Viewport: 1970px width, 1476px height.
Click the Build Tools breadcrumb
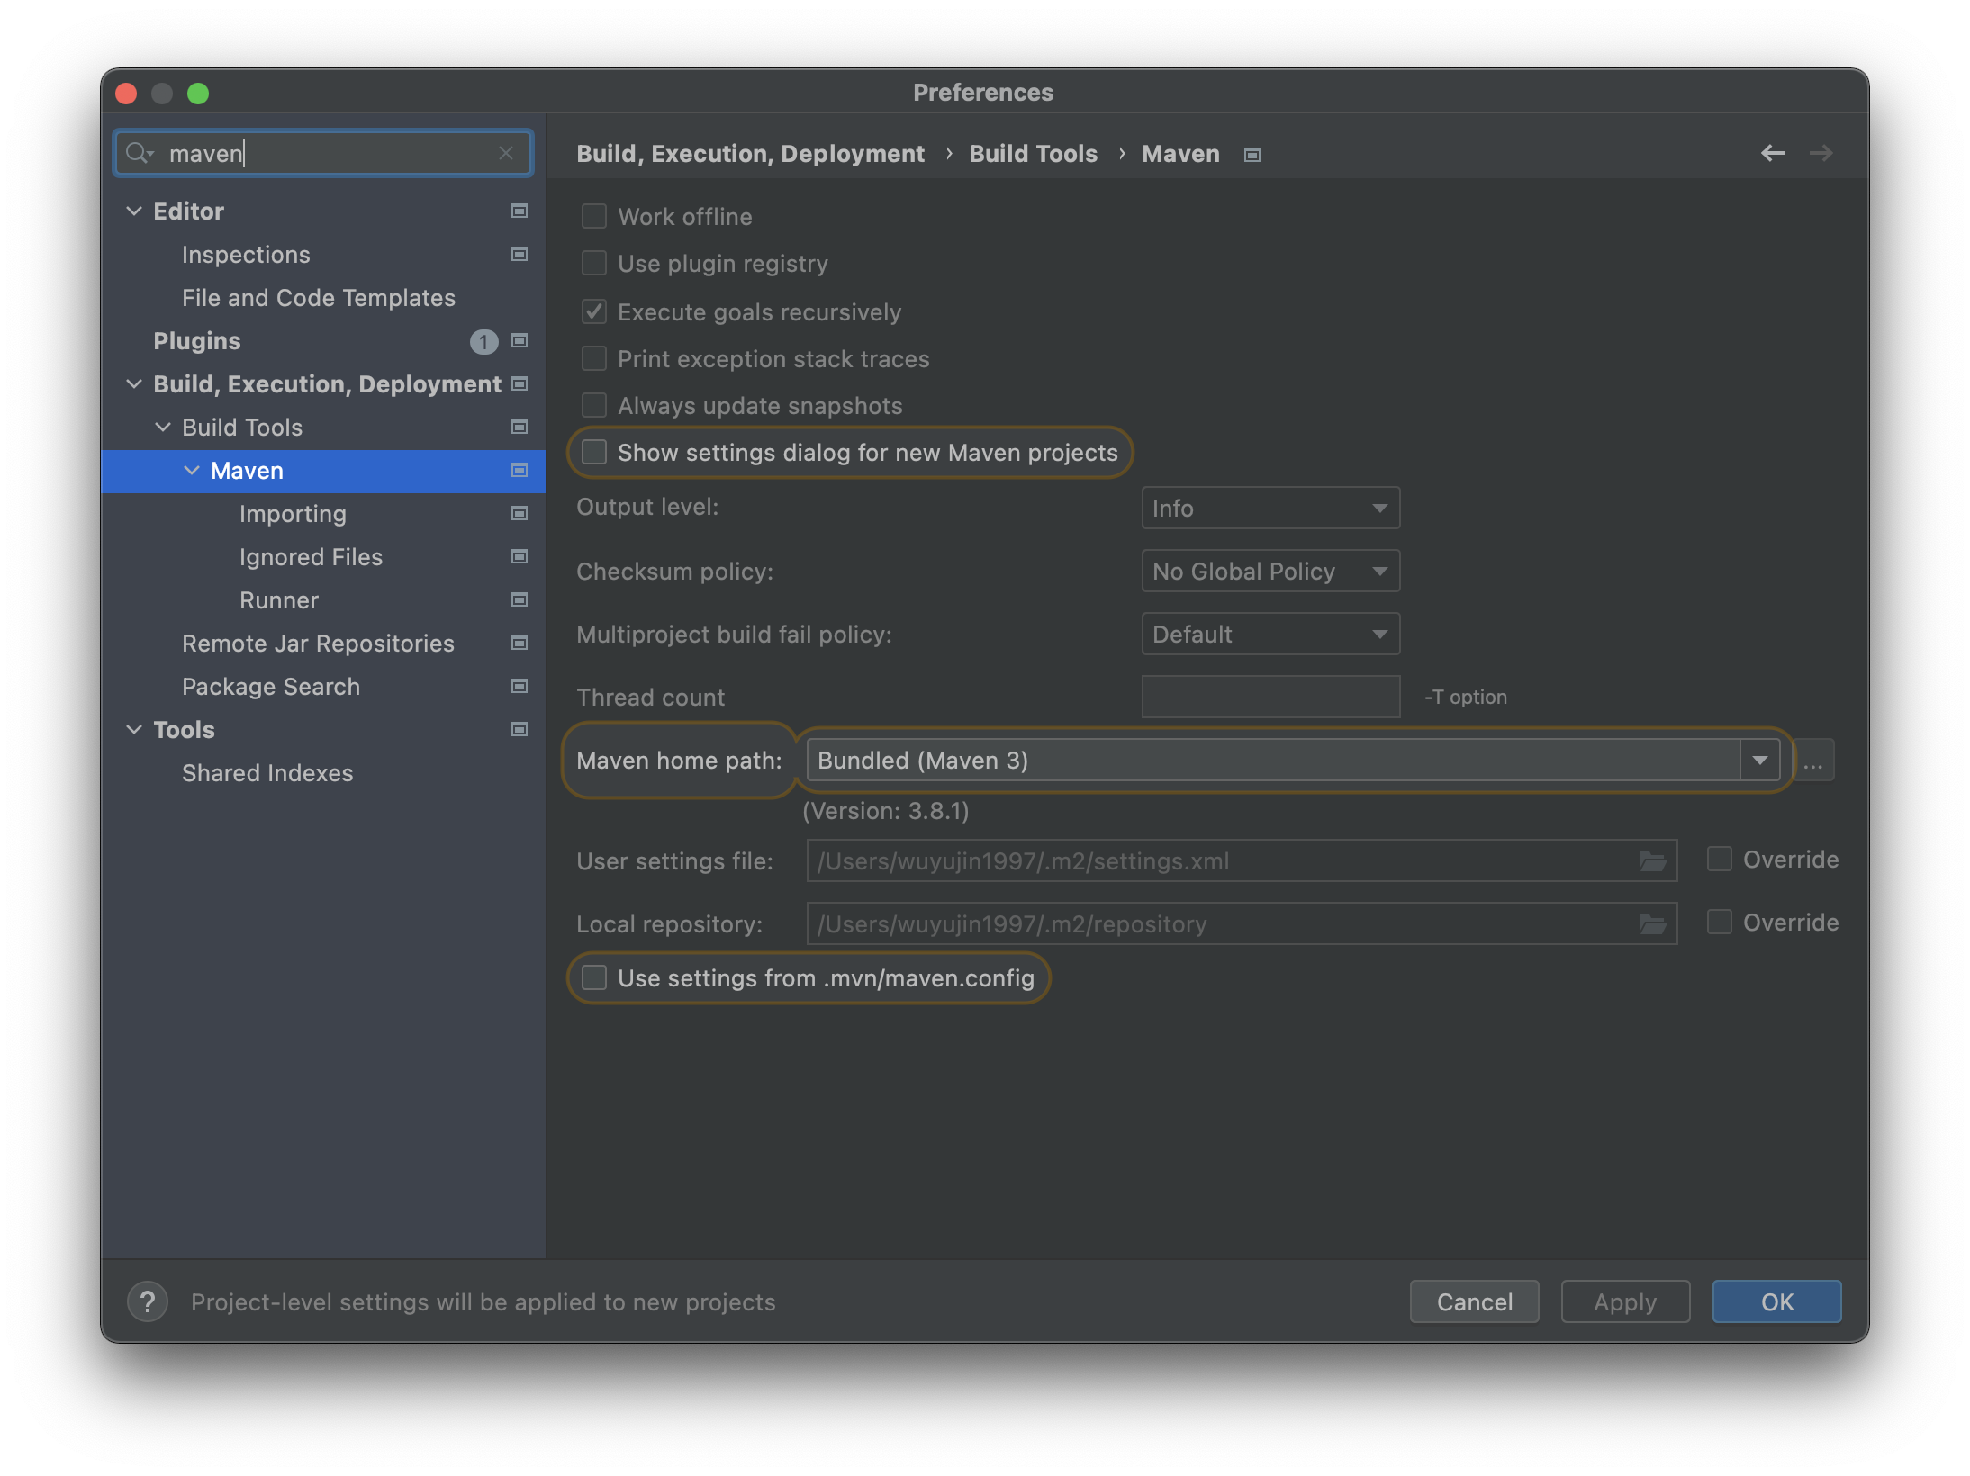click(1033, 154)
